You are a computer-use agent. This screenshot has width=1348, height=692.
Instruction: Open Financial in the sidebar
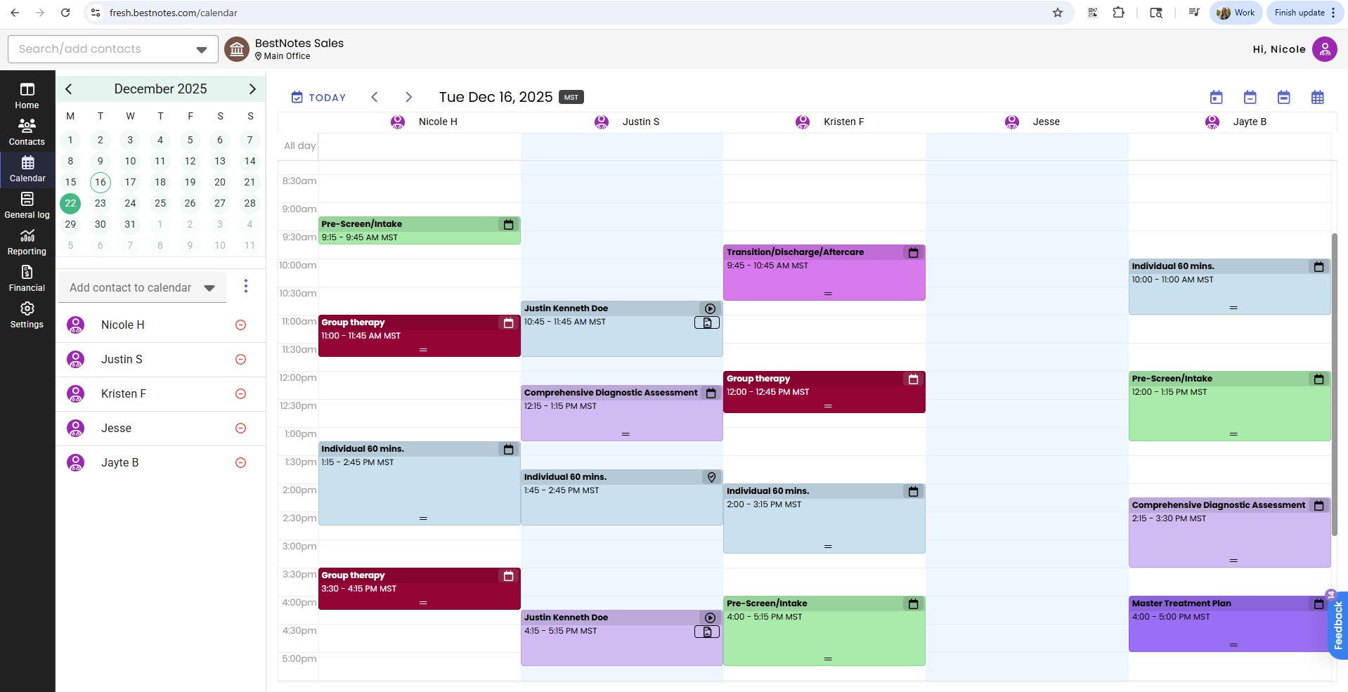27,279
